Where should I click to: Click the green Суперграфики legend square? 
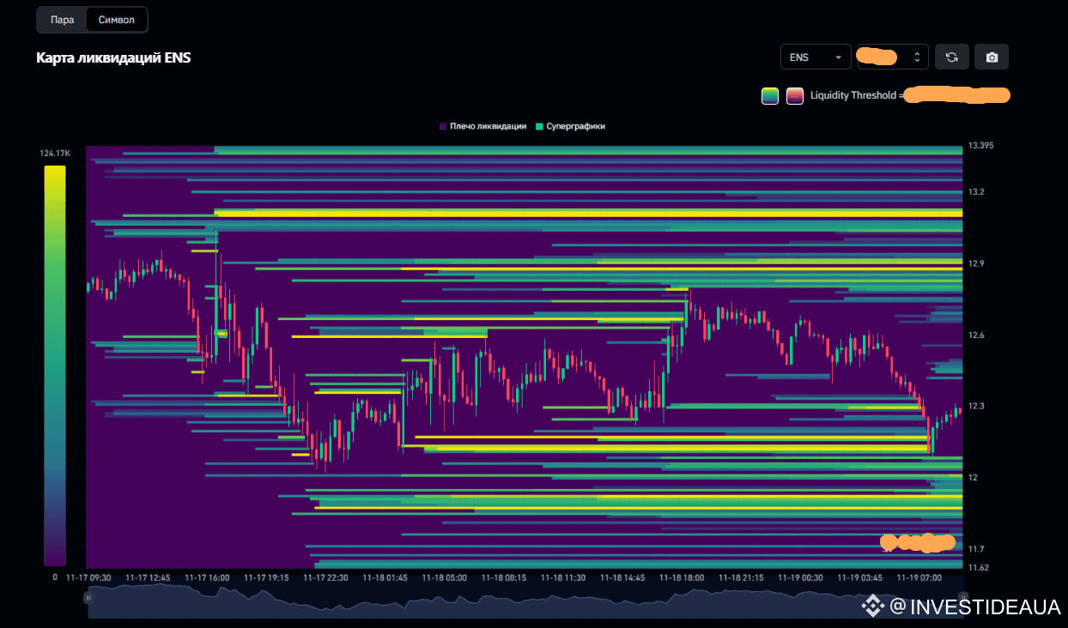tap(539, 126)
